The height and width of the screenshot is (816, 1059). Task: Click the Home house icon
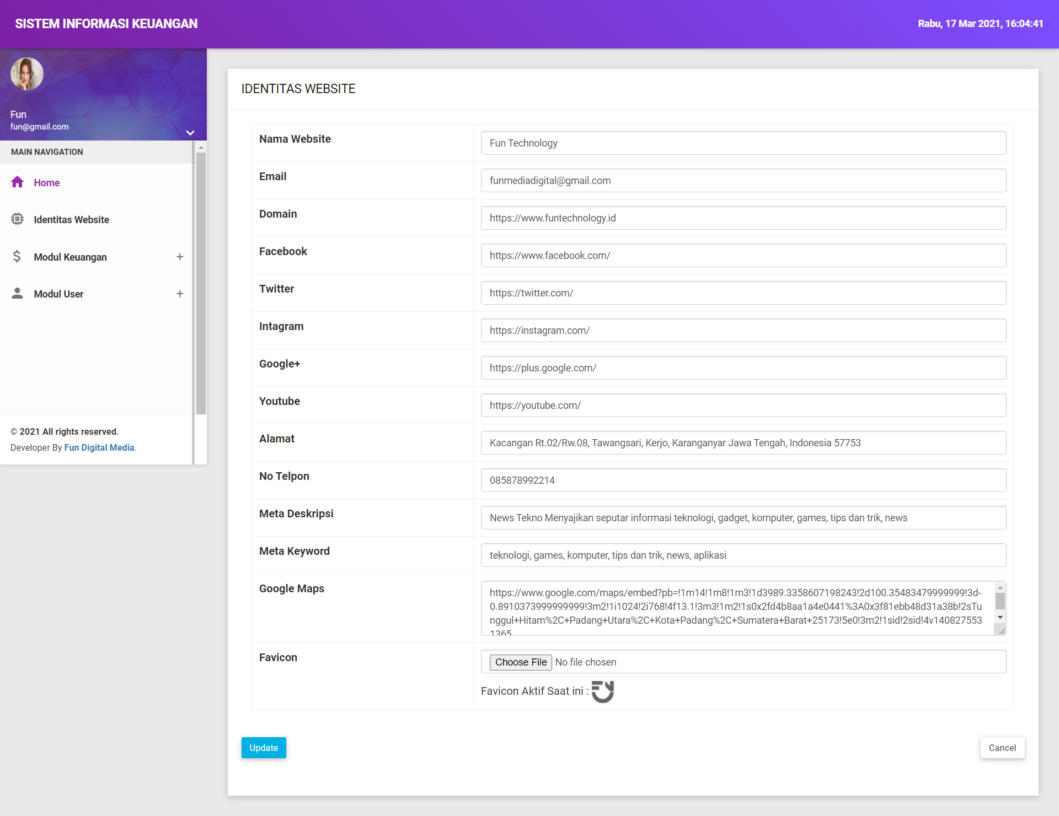tap(17, 182)
